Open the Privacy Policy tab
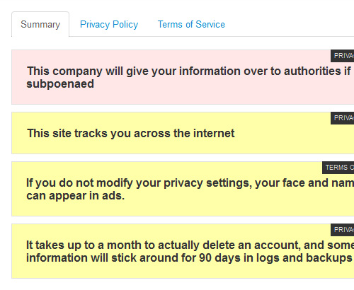The height and width of the screenshot is (290, 354). tap(109, 24)
